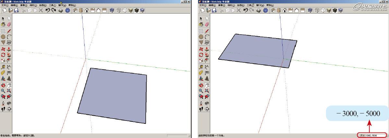Screen dimensions: 389x138
Task: Enable Shaded style in right window
Action: pyautogui.click(x=329, y=10)
